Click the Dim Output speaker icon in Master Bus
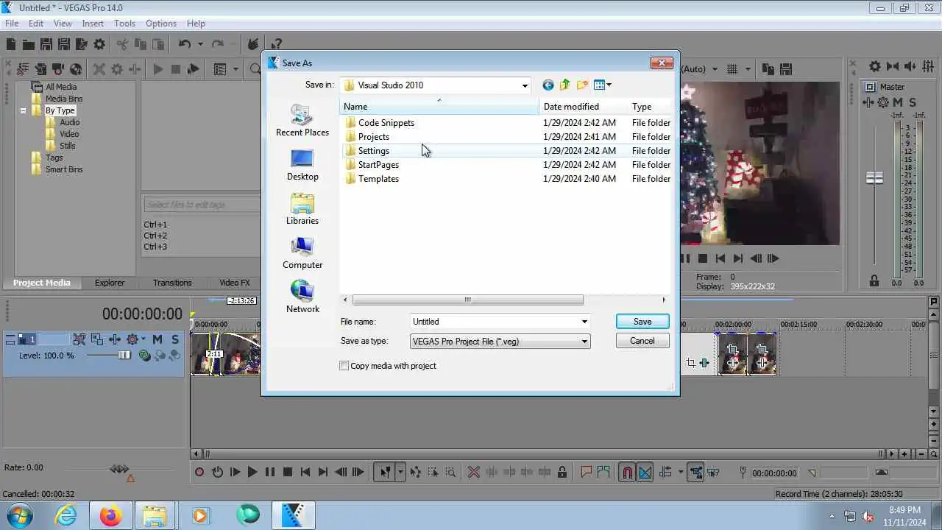This screenshot has width=942, height=530. [x=911, y=67]
